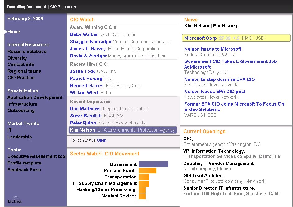Open Josita Todd recent hire
Screen dimensions: 293x207
click(x=83, y=71)
